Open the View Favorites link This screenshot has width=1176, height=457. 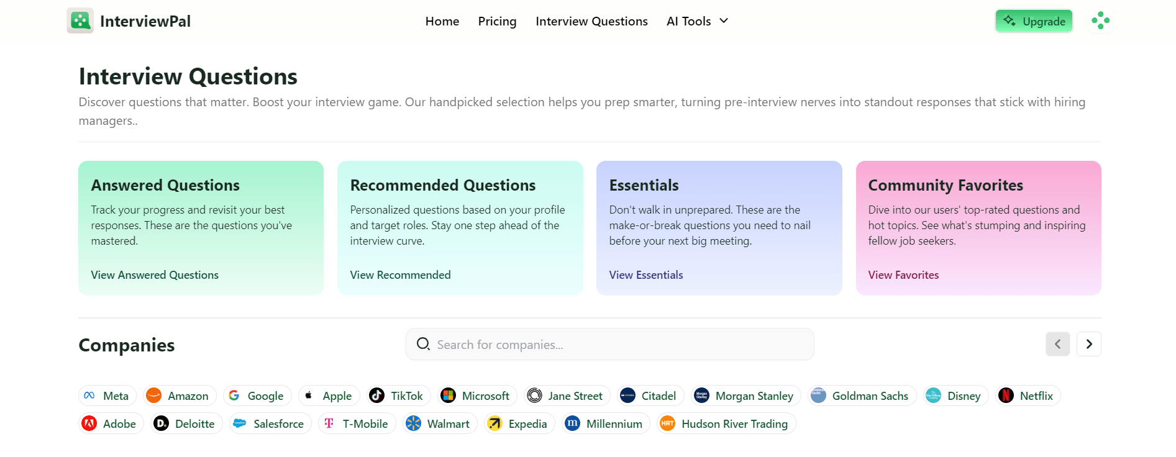click(903, 274)
